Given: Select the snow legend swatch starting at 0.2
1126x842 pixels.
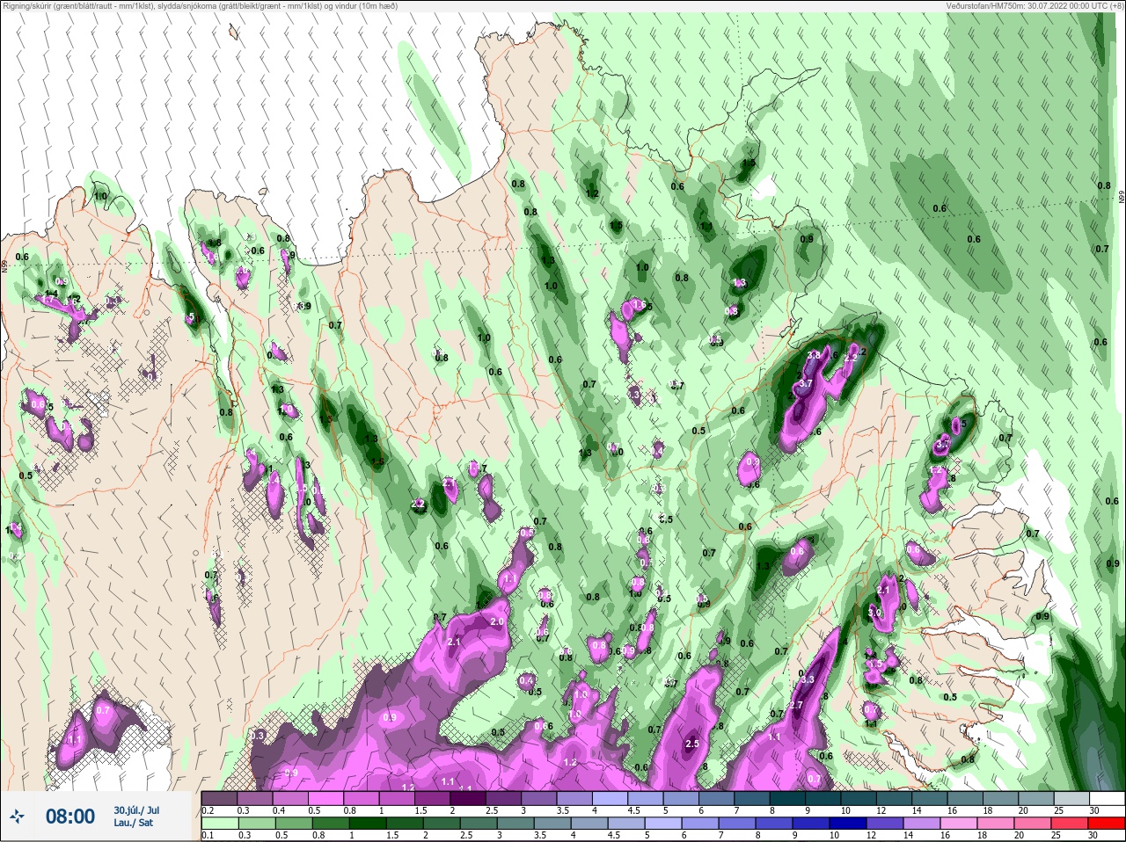Looking at the screenshot, I should [219, 798].
